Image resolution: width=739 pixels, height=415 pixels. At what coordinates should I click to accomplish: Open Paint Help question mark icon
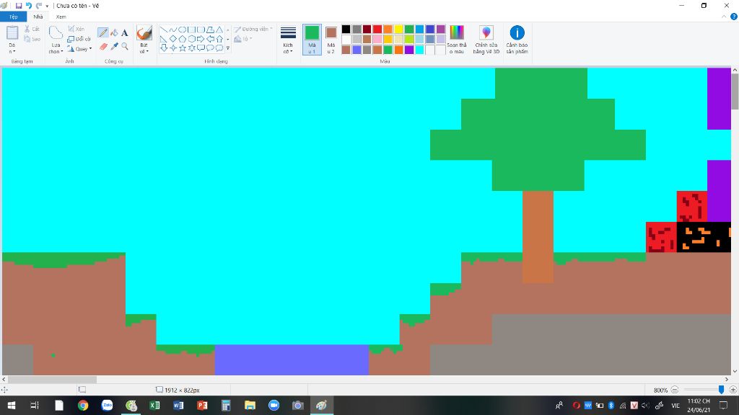click(x=734, y=17)
